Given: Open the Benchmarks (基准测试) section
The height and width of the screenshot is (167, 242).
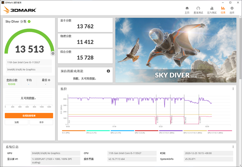Looking at the screenshot, I should tap(198, 10).
